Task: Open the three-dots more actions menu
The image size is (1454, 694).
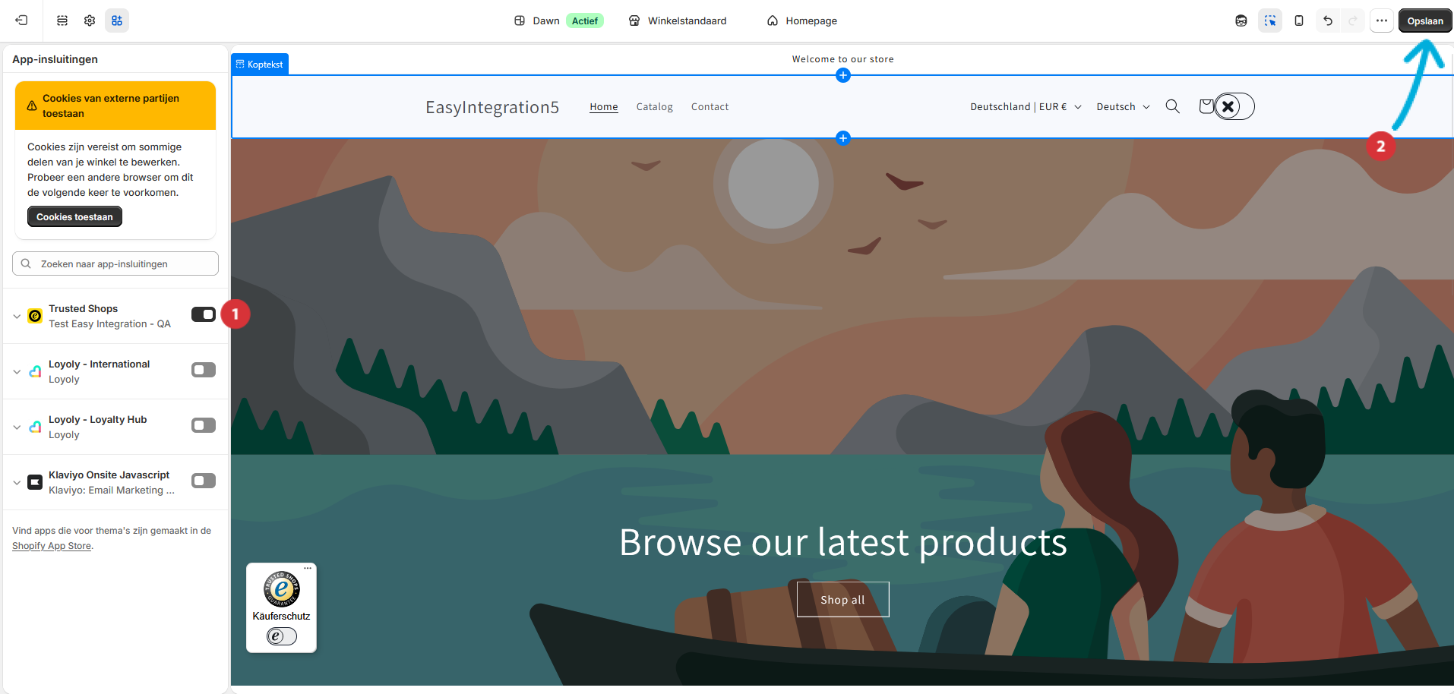Action: (1382, 21)
